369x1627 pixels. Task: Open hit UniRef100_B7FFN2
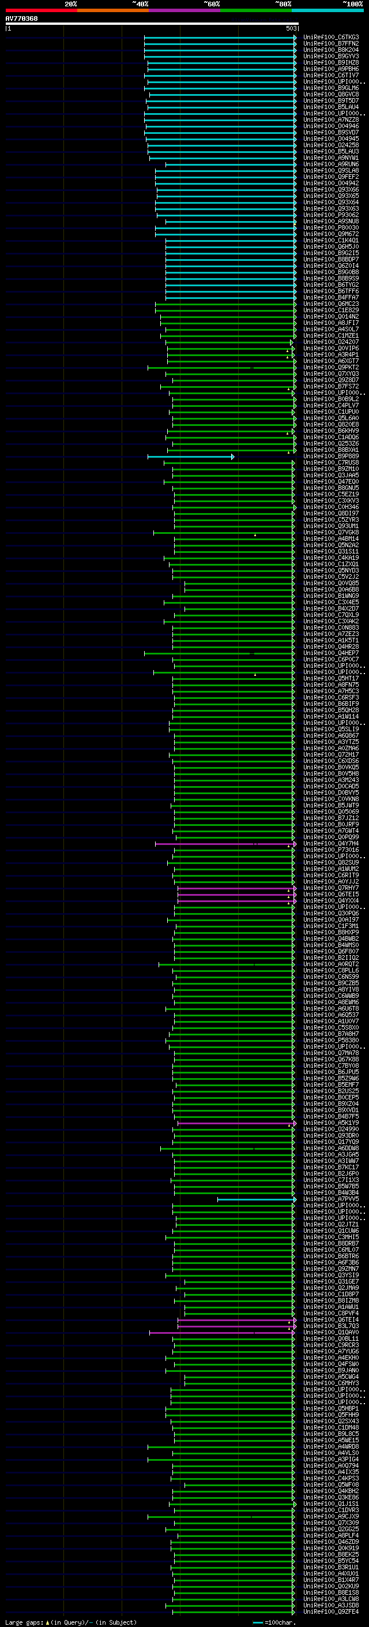coord(331,44)
